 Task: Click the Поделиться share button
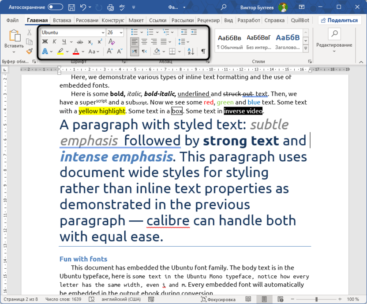click(338, 20)
